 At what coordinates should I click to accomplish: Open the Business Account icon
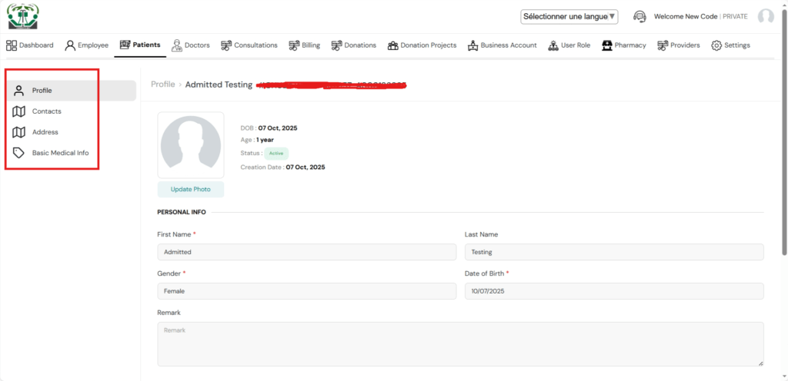point(472,45)
